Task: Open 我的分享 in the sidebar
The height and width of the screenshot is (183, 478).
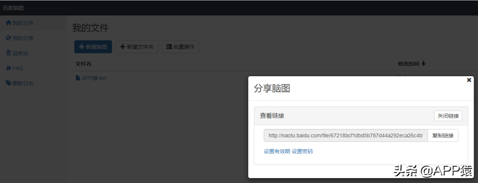Action: click(x=20, y=38)
